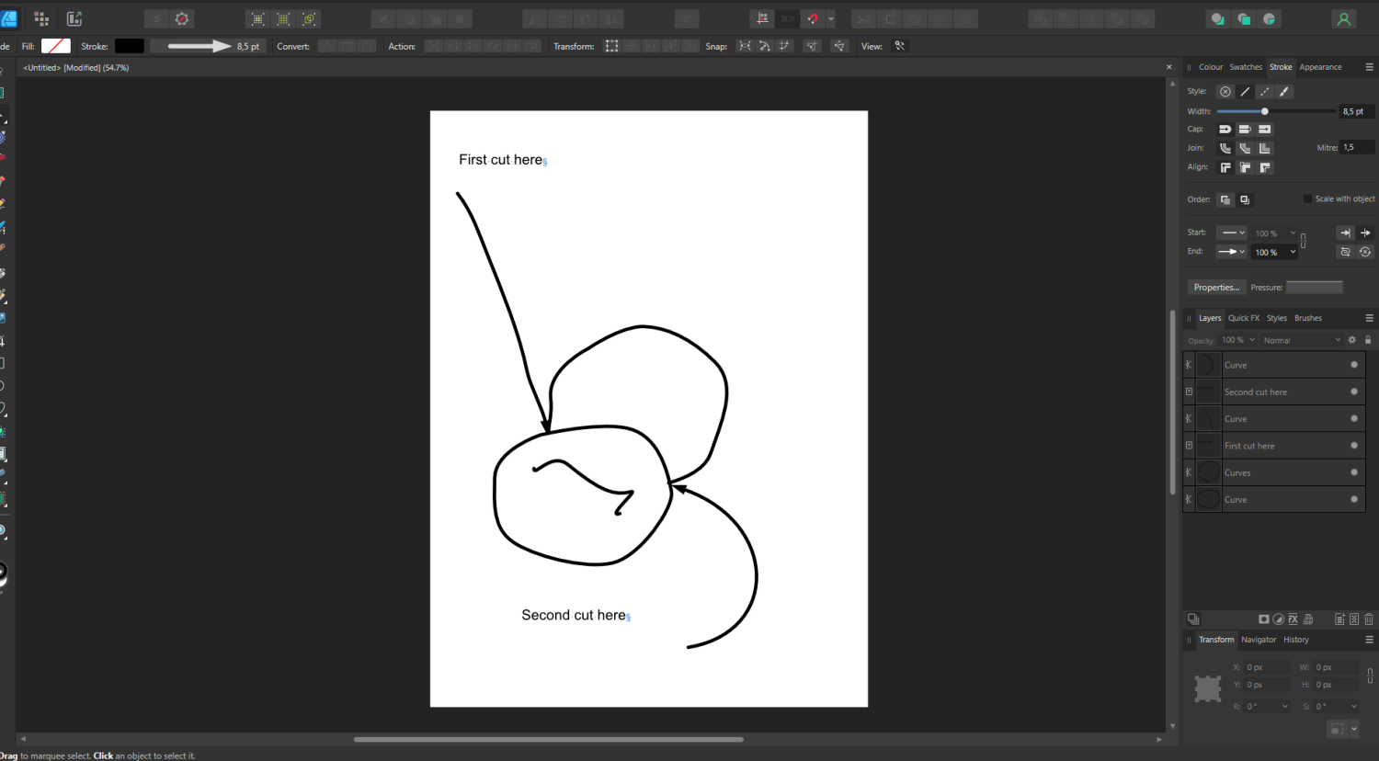Open the Opacity dropdown in the Layers panel
This screenshot has height=761, width=1379.
[x=1238, y=340]
